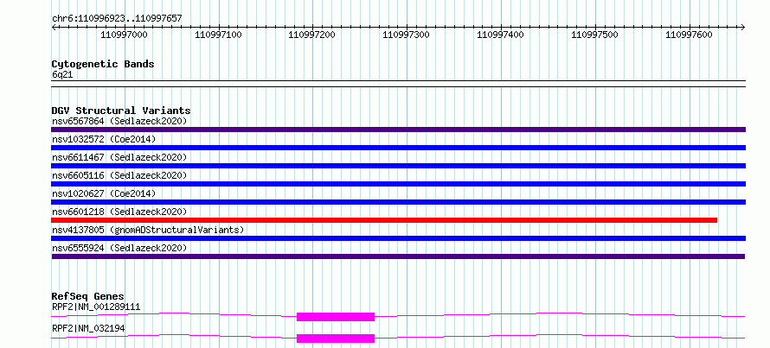Click the 110997300 ruler tick label
Image resolution: width=770 pixels, height=348 pixels.
click(406, 35)
